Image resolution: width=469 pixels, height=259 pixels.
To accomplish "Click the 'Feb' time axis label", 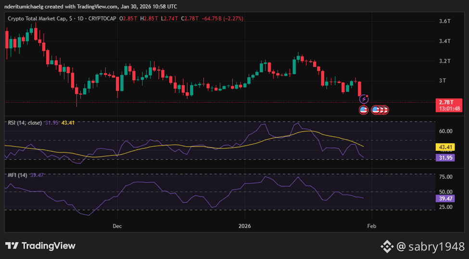I will click(371, 226).
